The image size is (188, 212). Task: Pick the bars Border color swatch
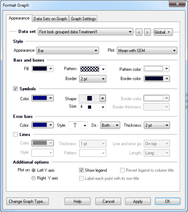coord(157,79)
